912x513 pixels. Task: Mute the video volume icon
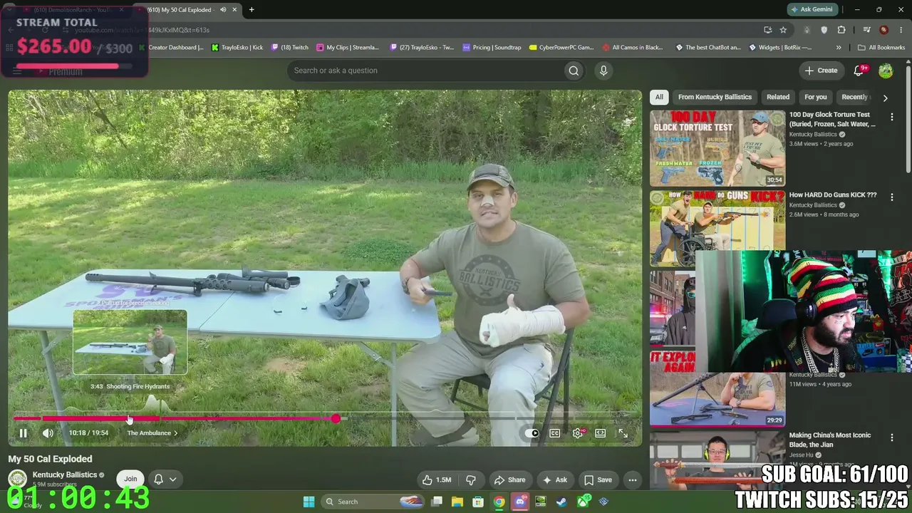coord(48,433)
